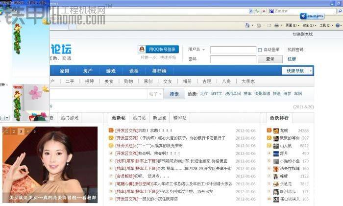
Task: Click 美食 sub-navigation link
Action: coord(109,81)
